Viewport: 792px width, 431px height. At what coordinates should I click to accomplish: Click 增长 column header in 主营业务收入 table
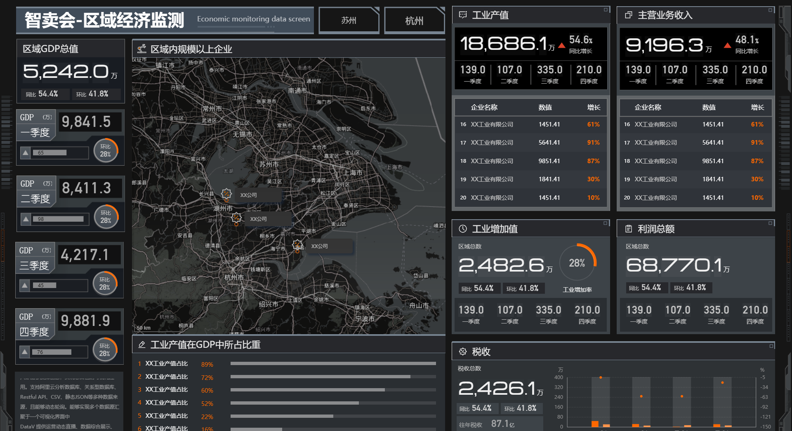click(757, 108)
